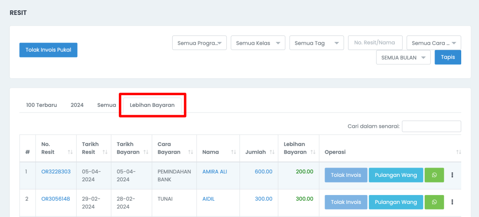Click the No. Resit/Nama search field
The width and height of the screenshot is (479, 217).
[375, 42]
